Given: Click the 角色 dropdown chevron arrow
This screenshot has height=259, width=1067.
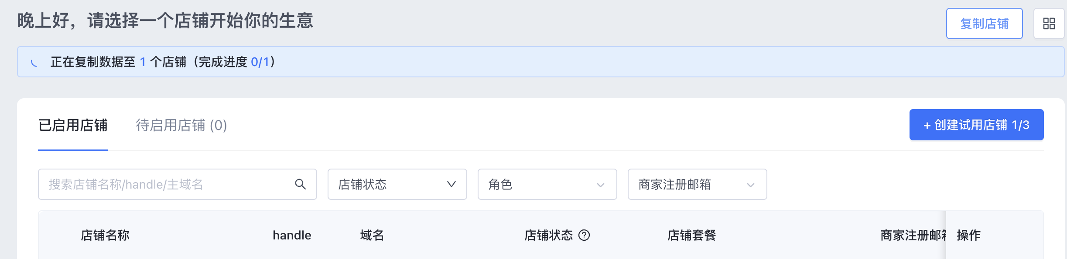Looking at the screenshot, I should pos(601,185).
